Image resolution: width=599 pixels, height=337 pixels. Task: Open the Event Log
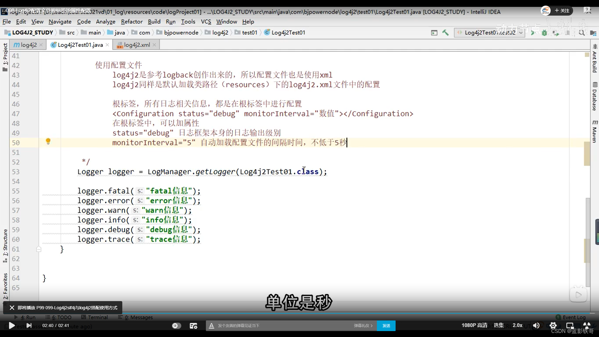pos(571,317)
